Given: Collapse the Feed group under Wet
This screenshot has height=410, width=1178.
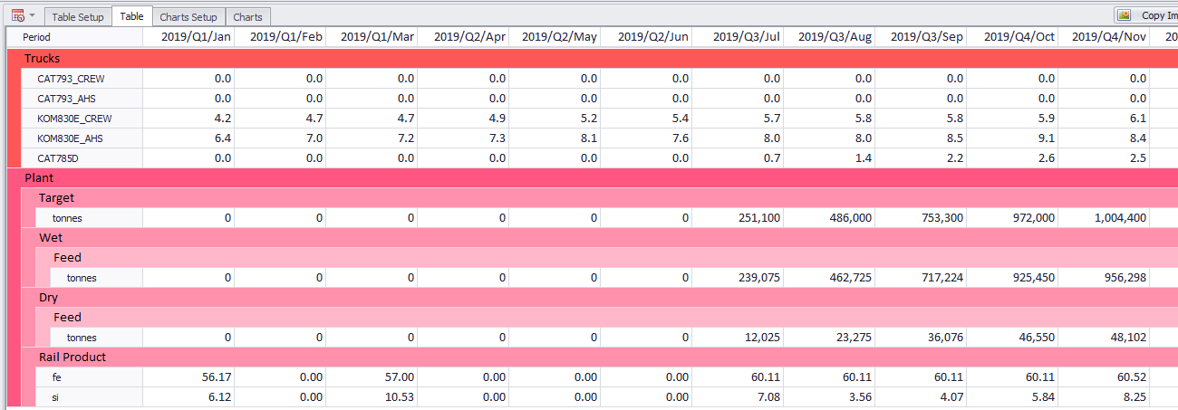Looking at the screenshot, I should [607, 257].
